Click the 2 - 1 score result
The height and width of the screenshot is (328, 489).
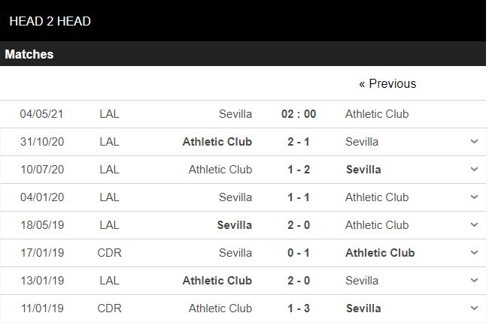(x=299, y=142)
